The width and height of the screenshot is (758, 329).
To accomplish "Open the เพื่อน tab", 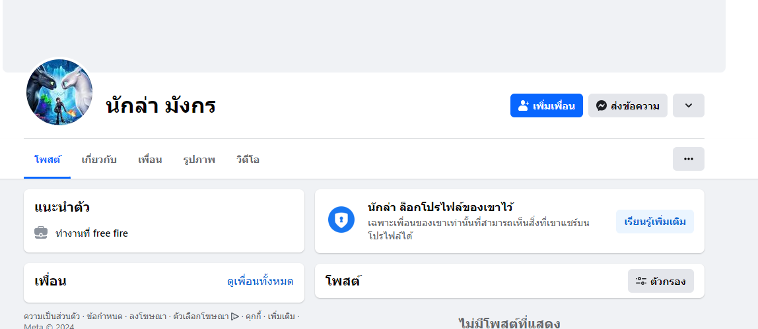I will tap(150, 160).
